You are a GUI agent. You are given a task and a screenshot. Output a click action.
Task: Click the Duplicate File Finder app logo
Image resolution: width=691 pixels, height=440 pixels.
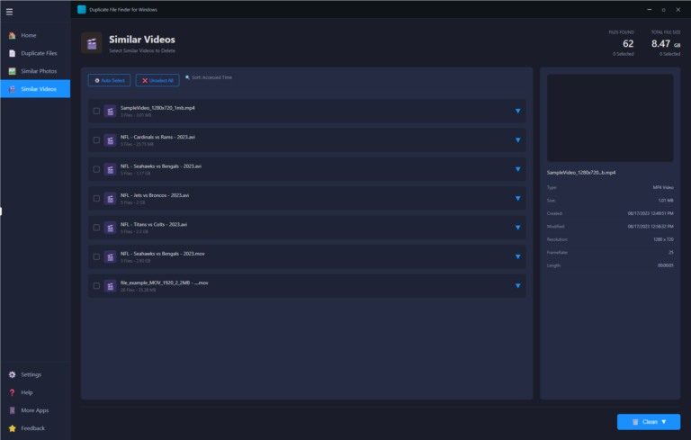point(82,10)
